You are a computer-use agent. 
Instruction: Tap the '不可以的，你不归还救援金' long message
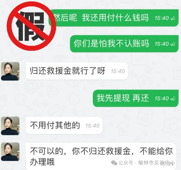(101, 156)
